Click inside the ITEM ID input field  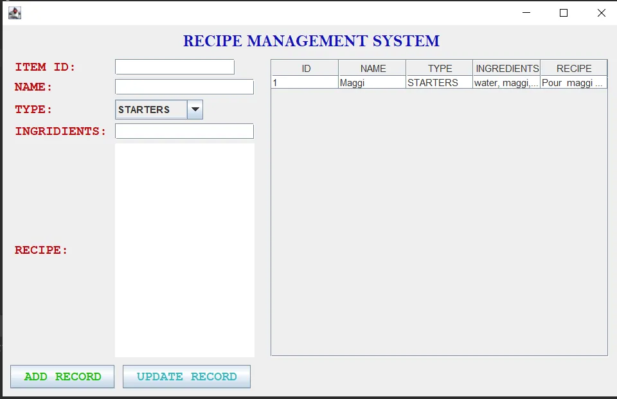click(x=174, y=66)
